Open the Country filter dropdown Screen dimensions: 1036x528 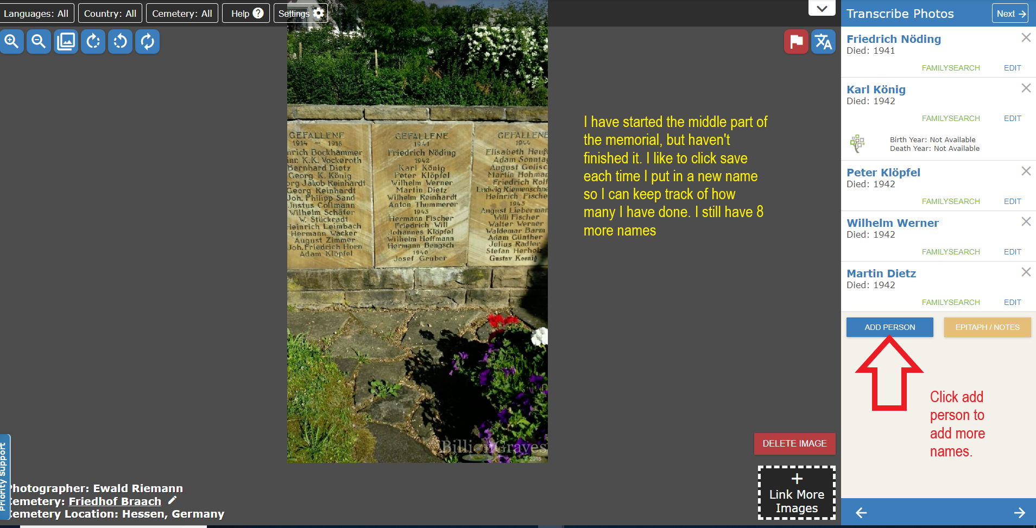[110, 13]
